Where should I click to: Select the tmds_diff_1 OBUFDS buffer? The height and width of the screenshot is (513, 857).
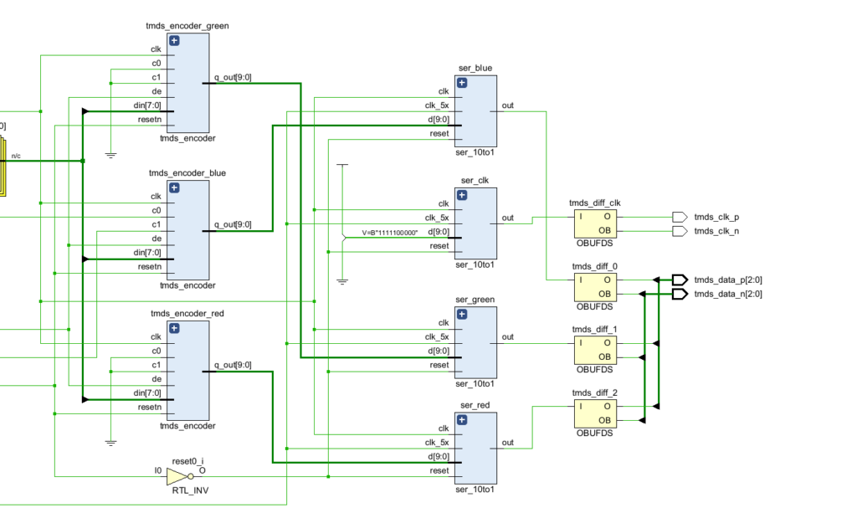[595, 350]
